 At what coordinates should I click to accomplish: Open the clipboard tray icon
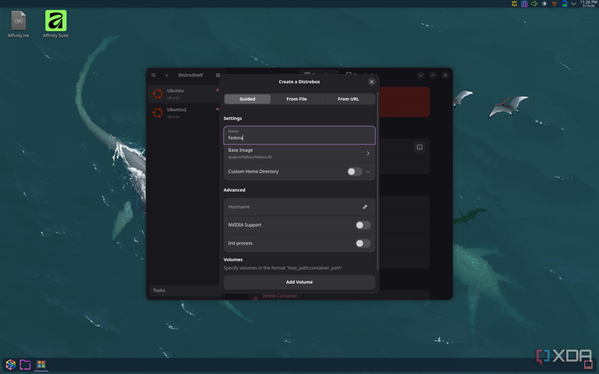524,4
